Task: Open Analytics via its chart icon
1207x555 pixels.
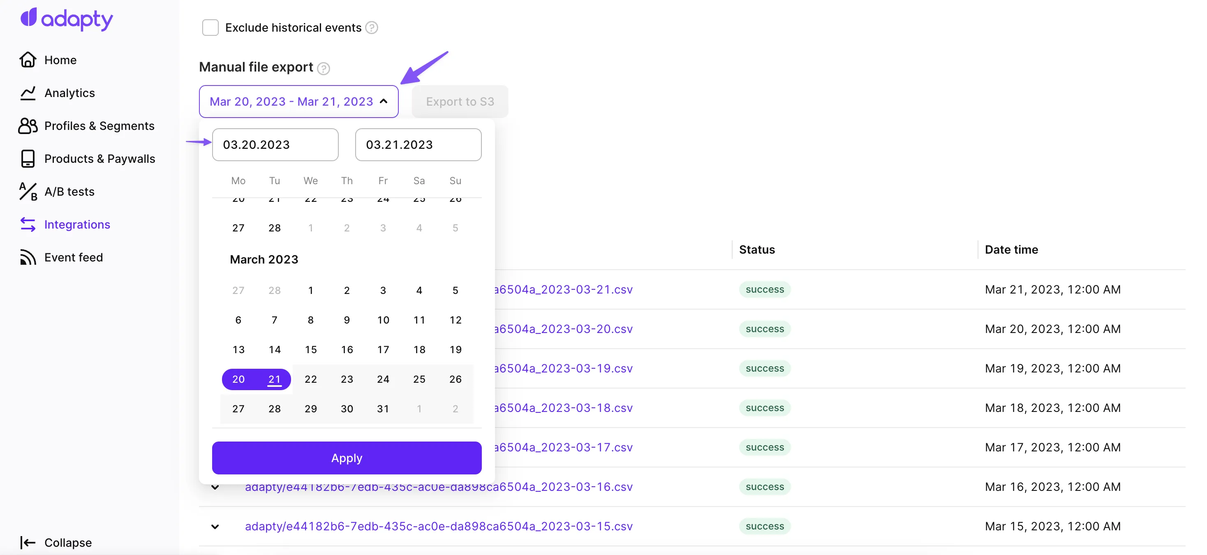Action: (28, 93)
